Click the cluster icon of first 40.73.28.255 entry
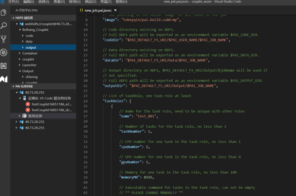 click(x=21, y=93)
